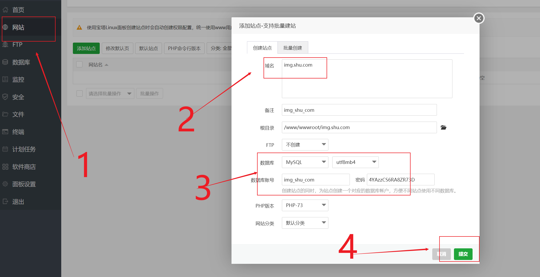
Task: Click the 修改默认页 button
Action: [x=118, y=48]
